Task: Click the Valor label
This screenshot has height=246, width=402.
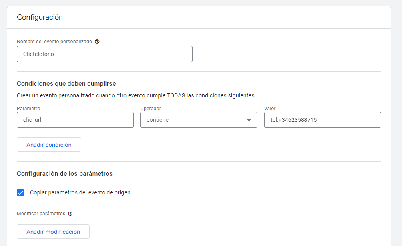Action: [x=270, y=108]
